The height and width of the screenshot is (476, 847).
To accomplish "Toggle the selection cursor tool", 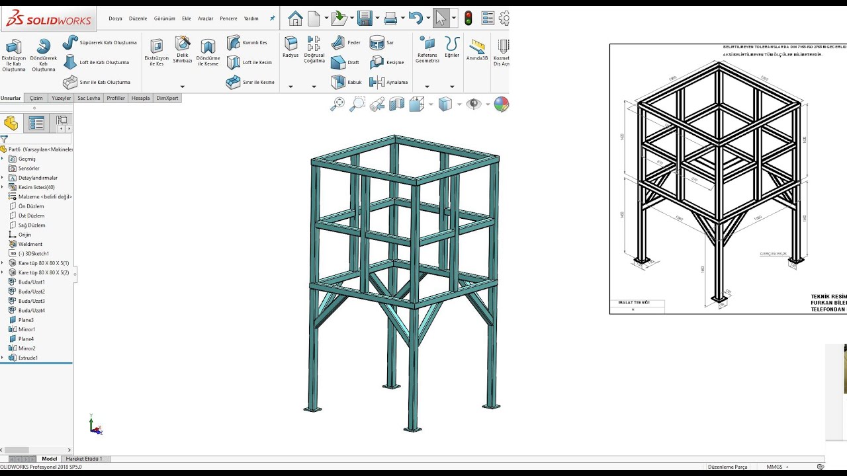I will pos(441,19).
